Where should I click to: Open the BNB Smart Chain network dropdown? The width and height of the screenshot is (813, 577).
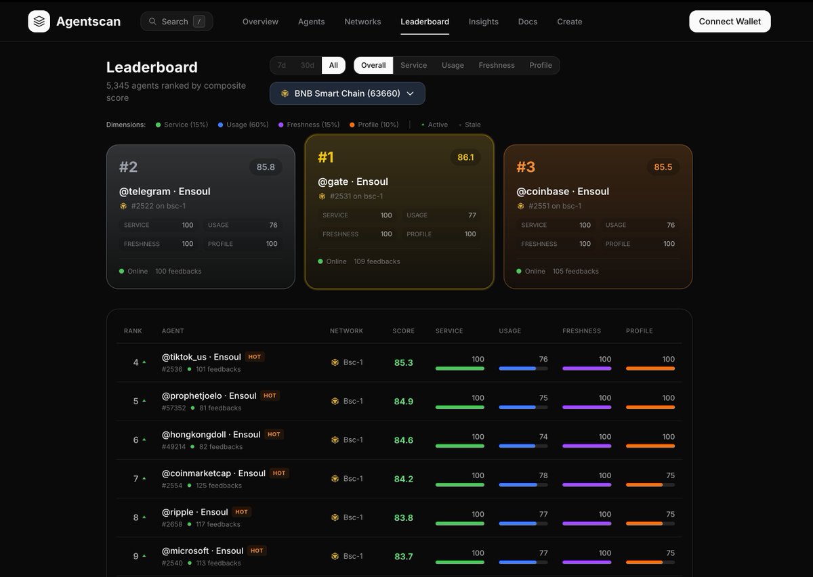click(348, 93)
